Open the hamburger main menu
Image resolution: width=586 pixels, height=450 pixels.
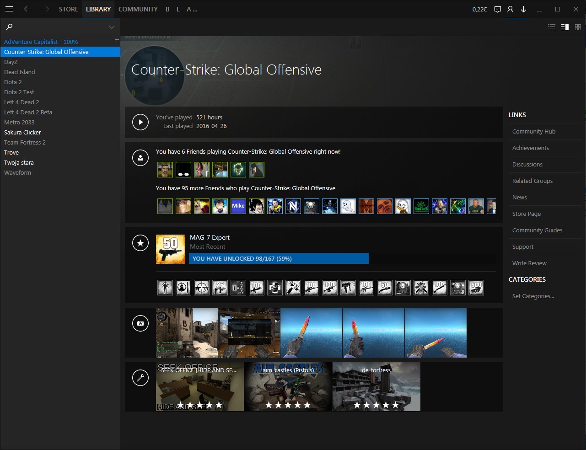click(9, 9)
